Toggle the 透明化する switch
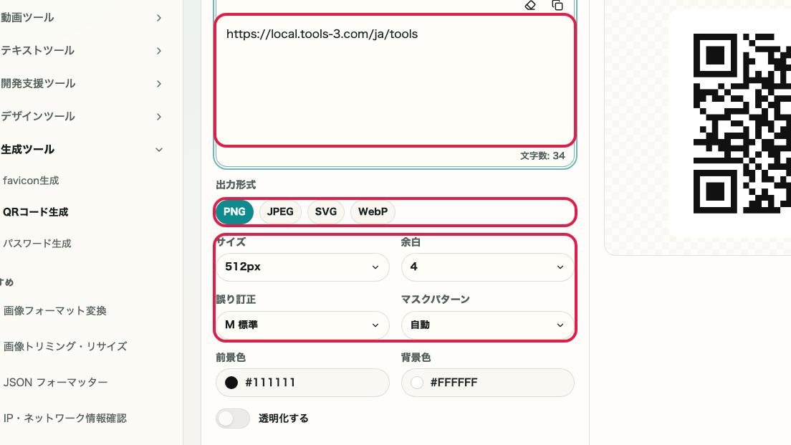The image size is (791, 445). [233, 418]
